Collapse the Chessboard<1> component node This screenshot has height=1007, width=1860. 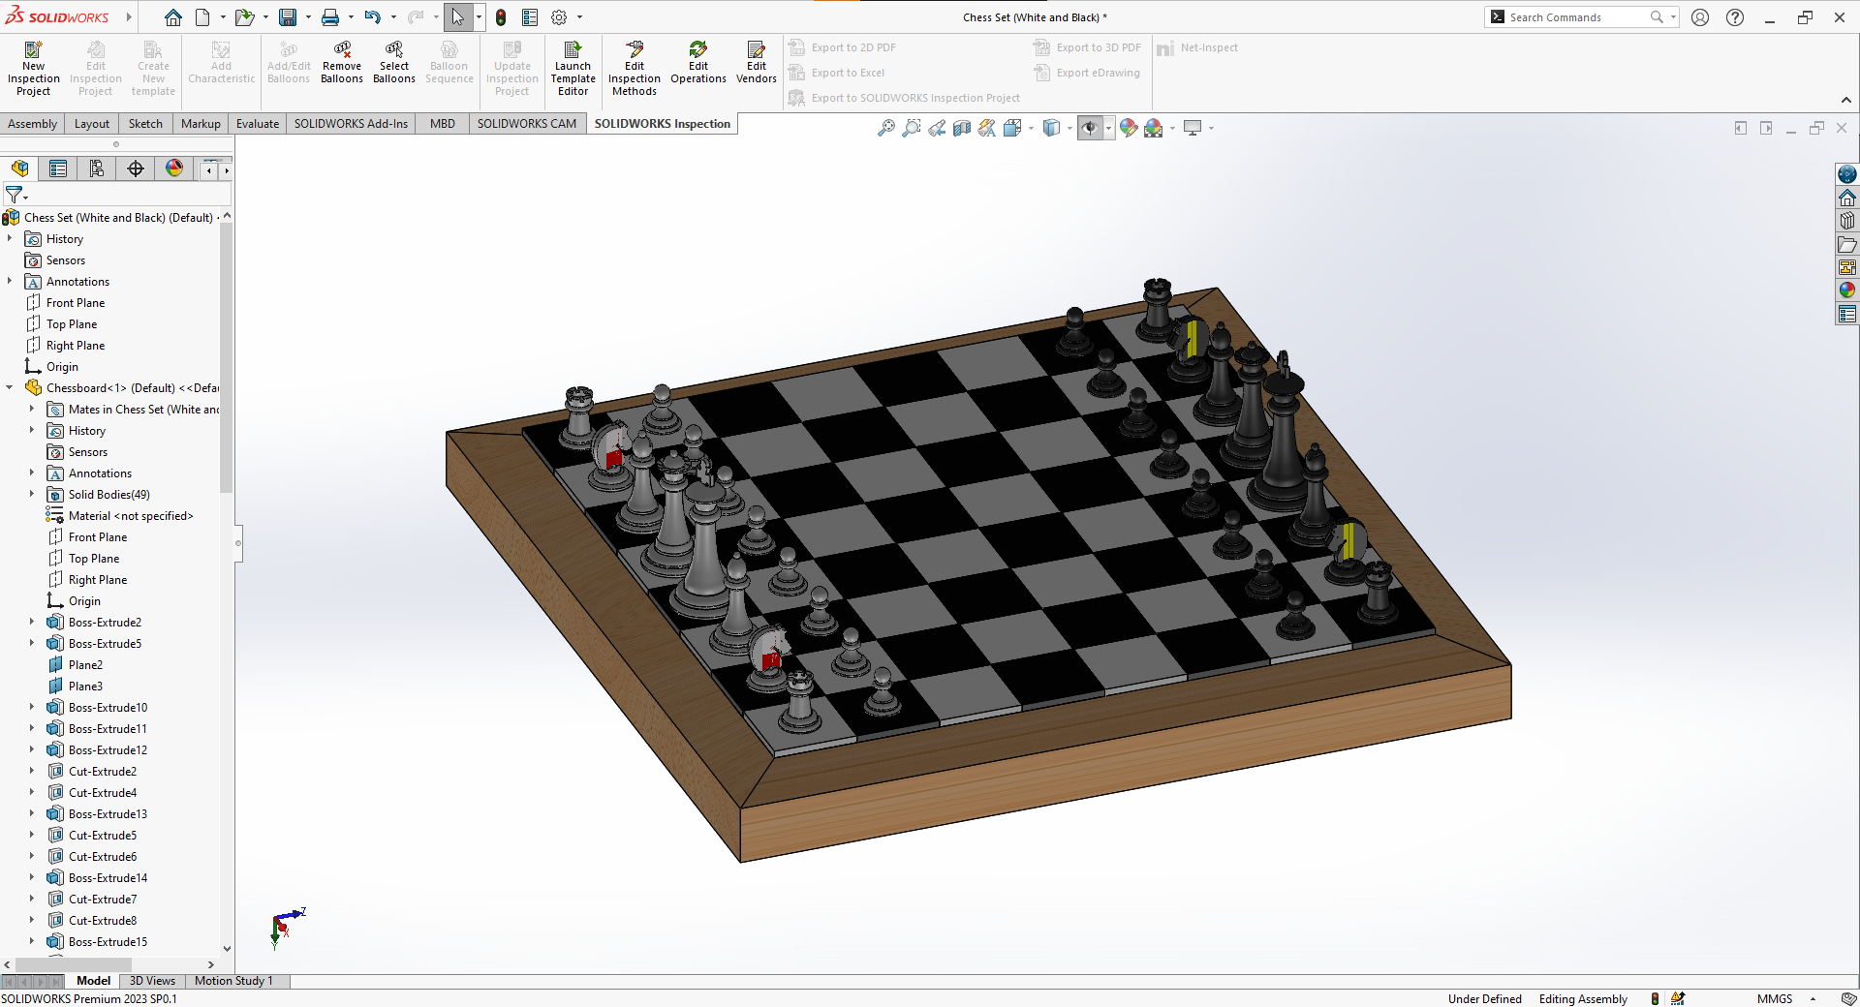[10, 388]
